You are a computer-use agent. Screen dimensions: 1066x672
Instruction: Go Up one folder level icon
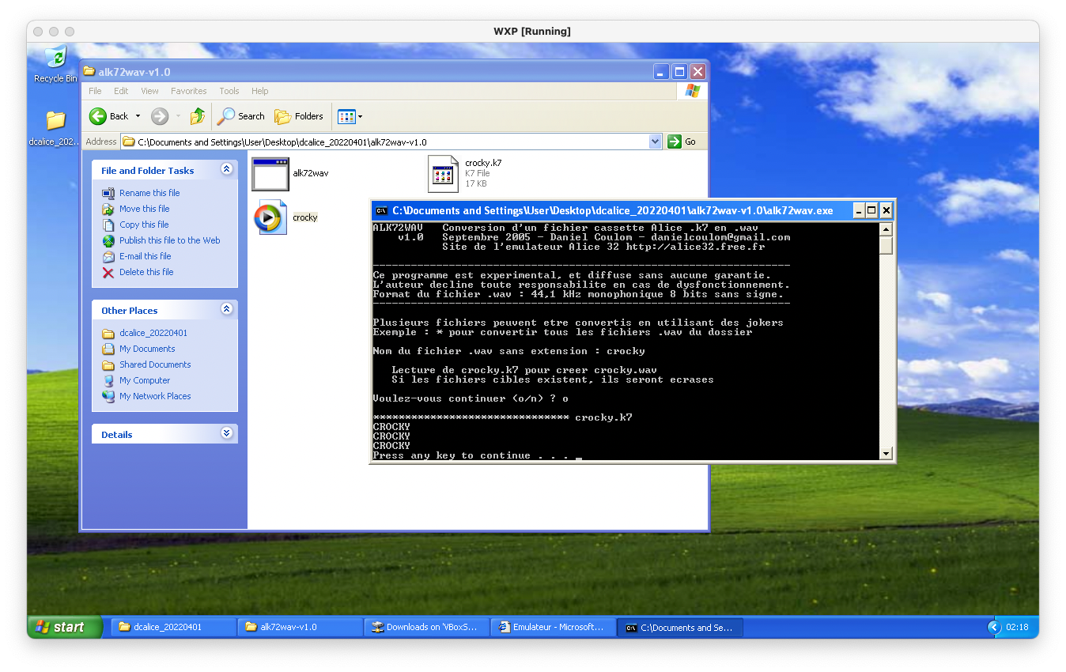(198, 116)
